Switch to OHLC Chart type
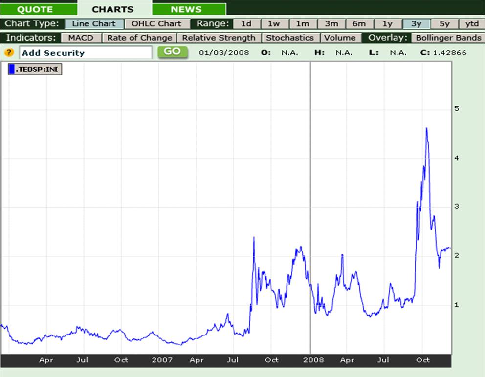 pos(156,24)
